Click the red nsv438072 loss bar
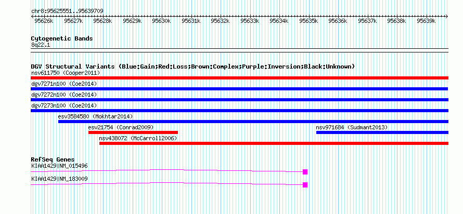 274,143
